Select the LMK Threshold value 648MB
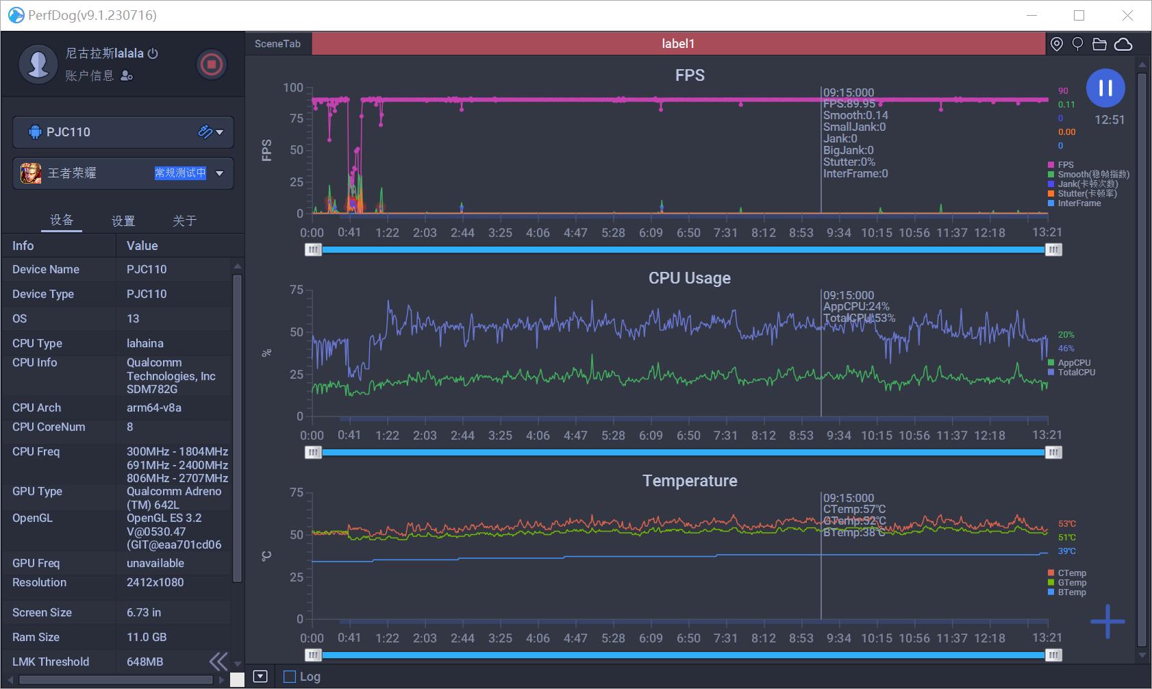Viewport: 1152px width, 689px height. pyautogui.click(x=145, y=662)
